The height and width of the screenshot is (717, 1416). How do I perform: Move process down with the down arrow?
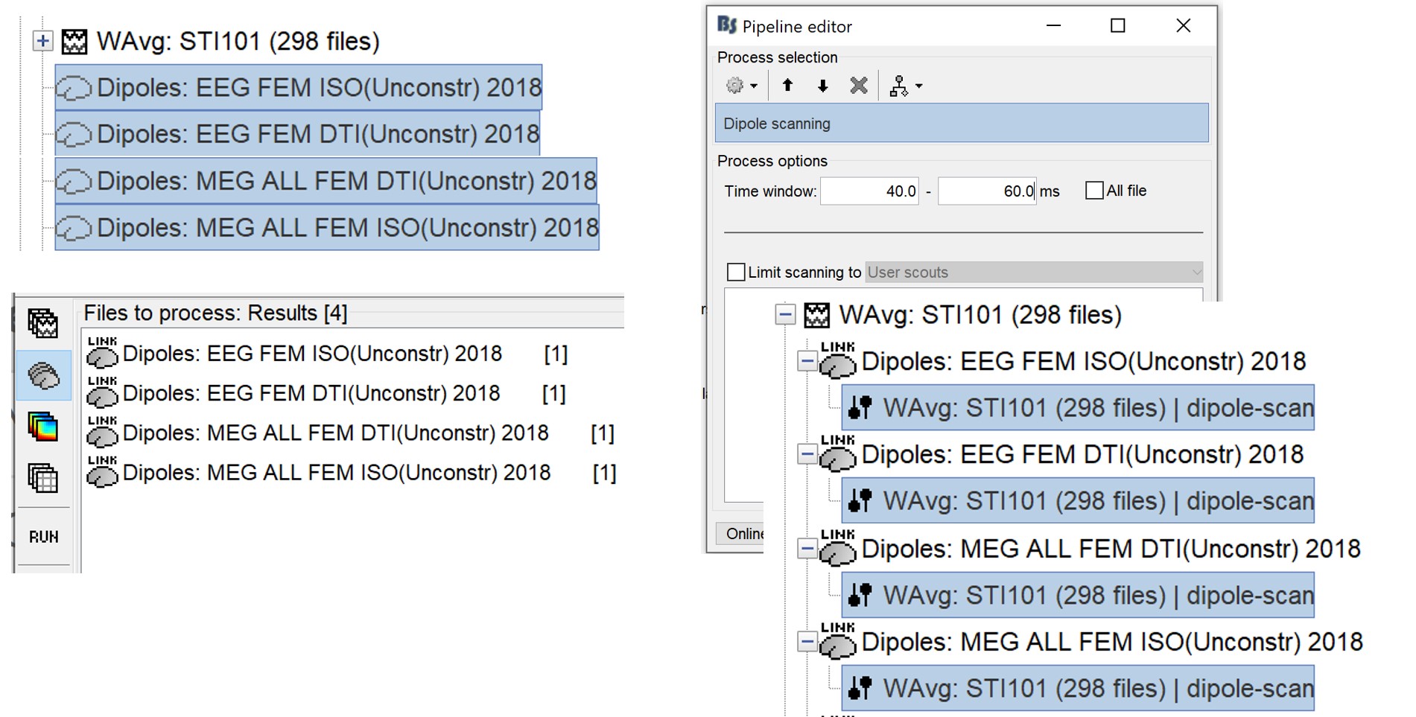tap(822, 86)
